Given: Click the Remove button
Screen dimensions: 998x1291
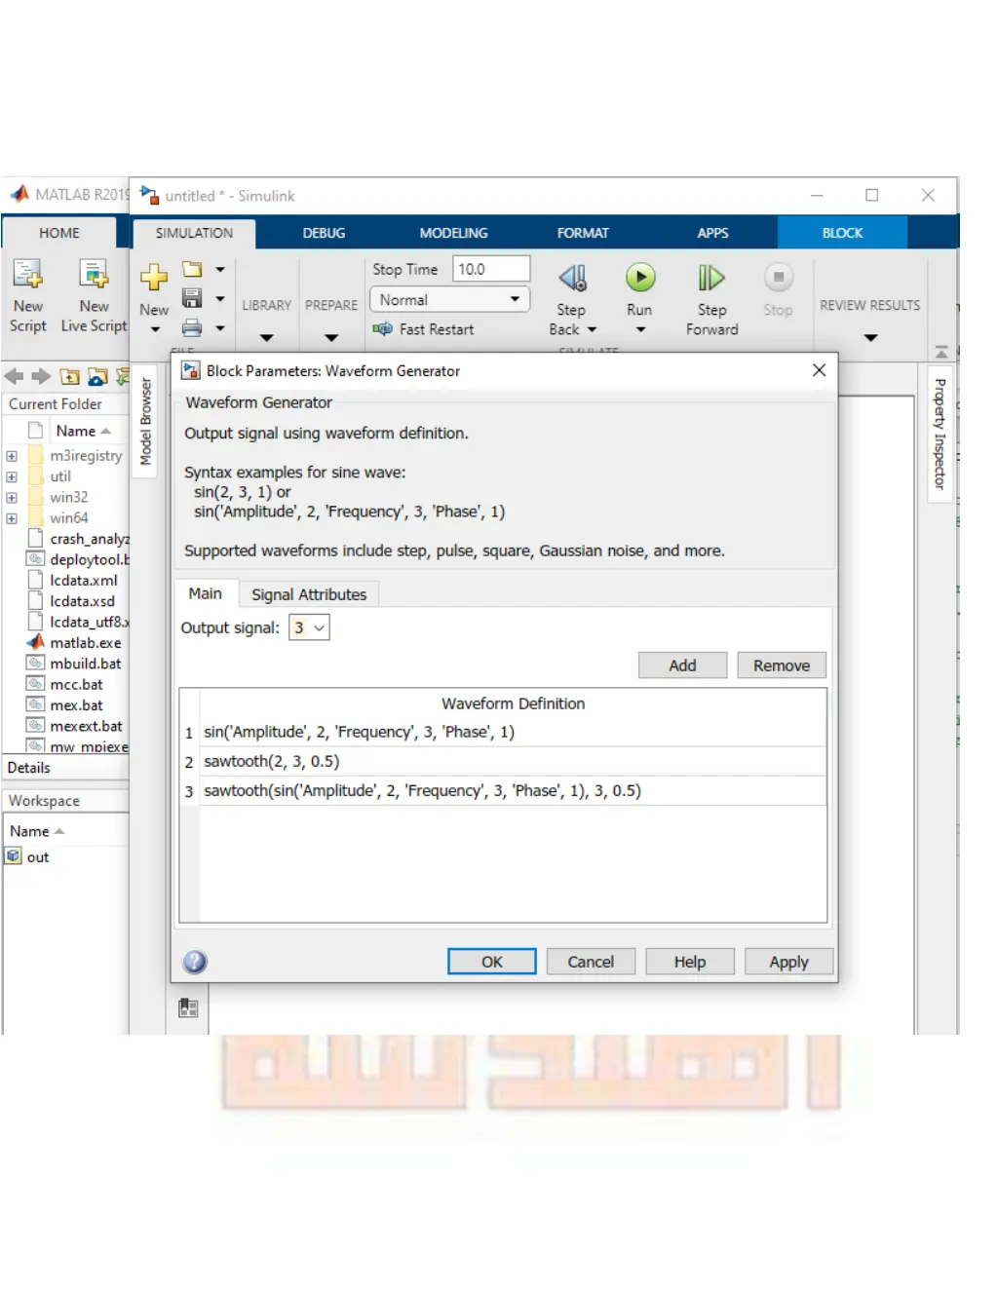Looking at the screenshot, I should pyautogui.click(x=782, y=665).
